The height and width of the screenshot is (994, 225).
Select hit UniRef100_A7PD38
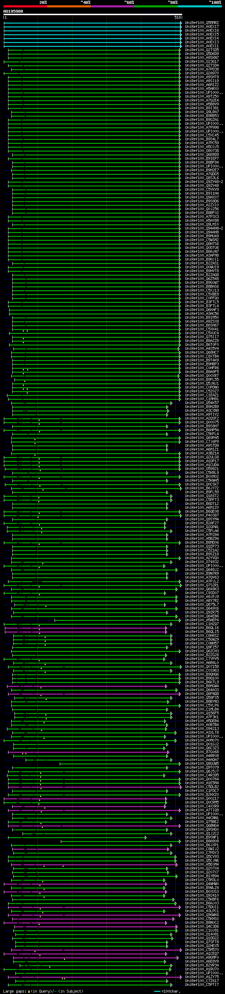(202, 69)
